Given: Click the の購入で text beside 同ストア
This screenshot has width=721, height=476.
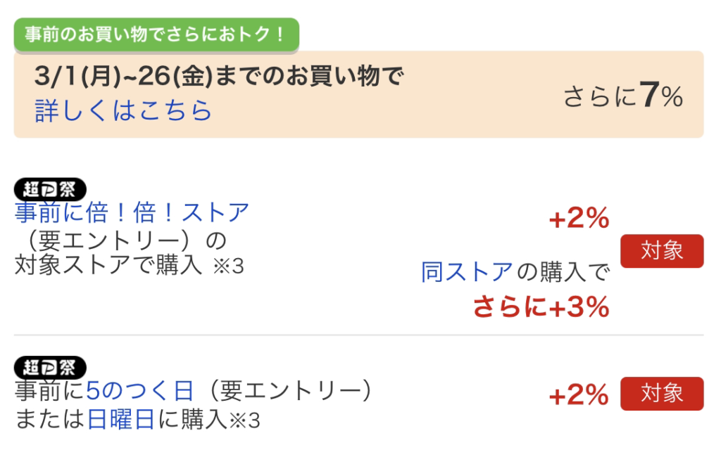Looking at the screenshot, I should point(563,271).
